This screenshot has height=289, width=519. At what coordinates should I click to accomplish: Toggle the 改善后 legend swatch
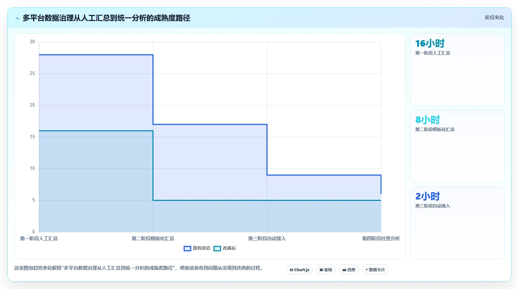[x=217, y=248]
